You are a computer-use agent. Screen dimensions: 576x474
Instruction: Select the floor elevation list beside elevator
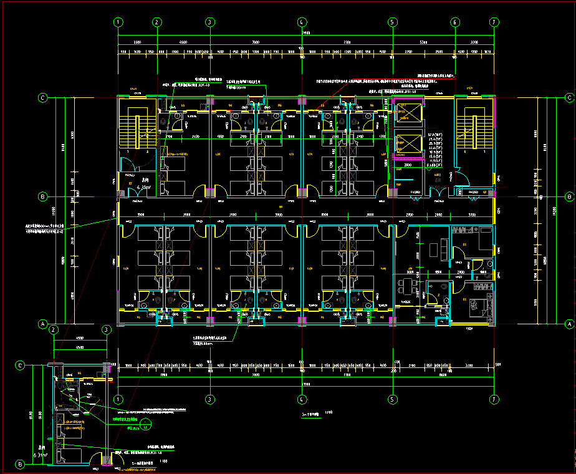(x=434, y=150)
